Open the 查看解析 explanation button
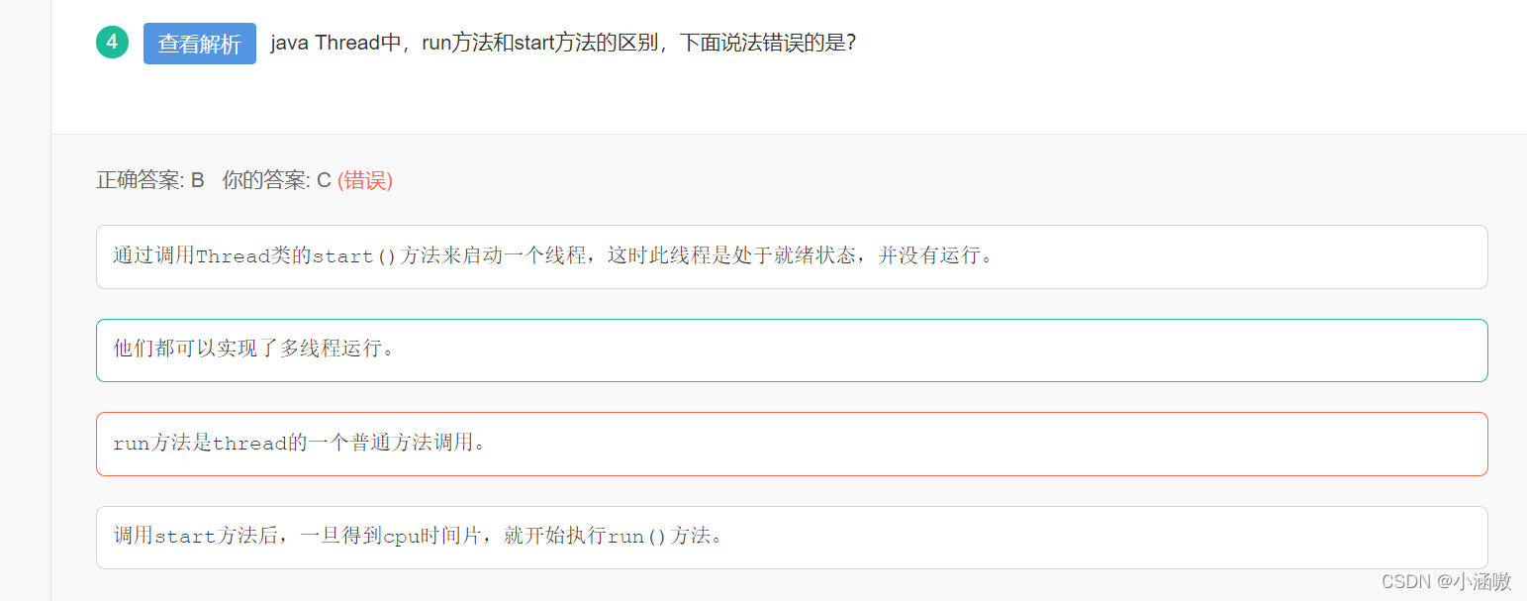 pos(200,44)
